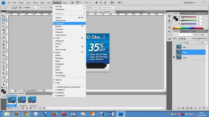
Task: Select the Crop tool
Action: click(x=4, y=30)
